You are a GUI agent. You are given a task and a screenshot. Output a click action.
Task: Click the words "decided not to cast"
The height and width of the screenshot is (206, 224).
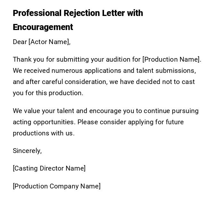coord(165,82)
